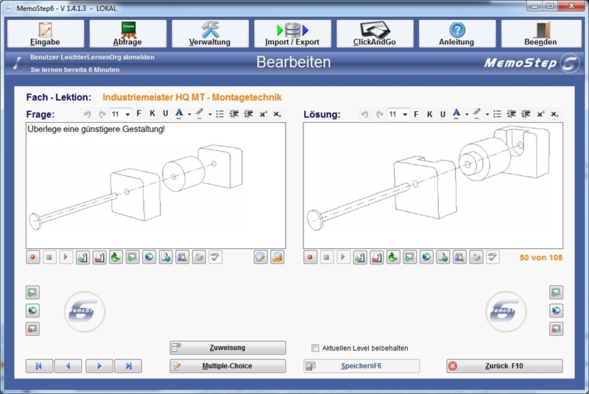Image resolution: width=589 pixels, height=394 pixels.
Task: Jump to the last card
Action: (x=129, y=366)
